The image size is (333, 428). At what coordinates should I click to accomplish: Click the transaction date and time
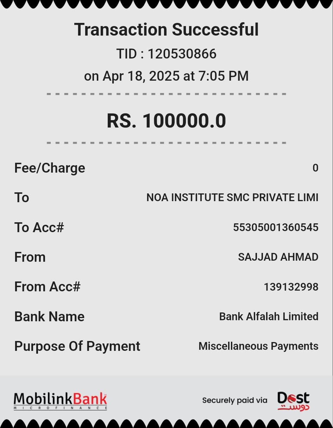(x=166, y=76)
